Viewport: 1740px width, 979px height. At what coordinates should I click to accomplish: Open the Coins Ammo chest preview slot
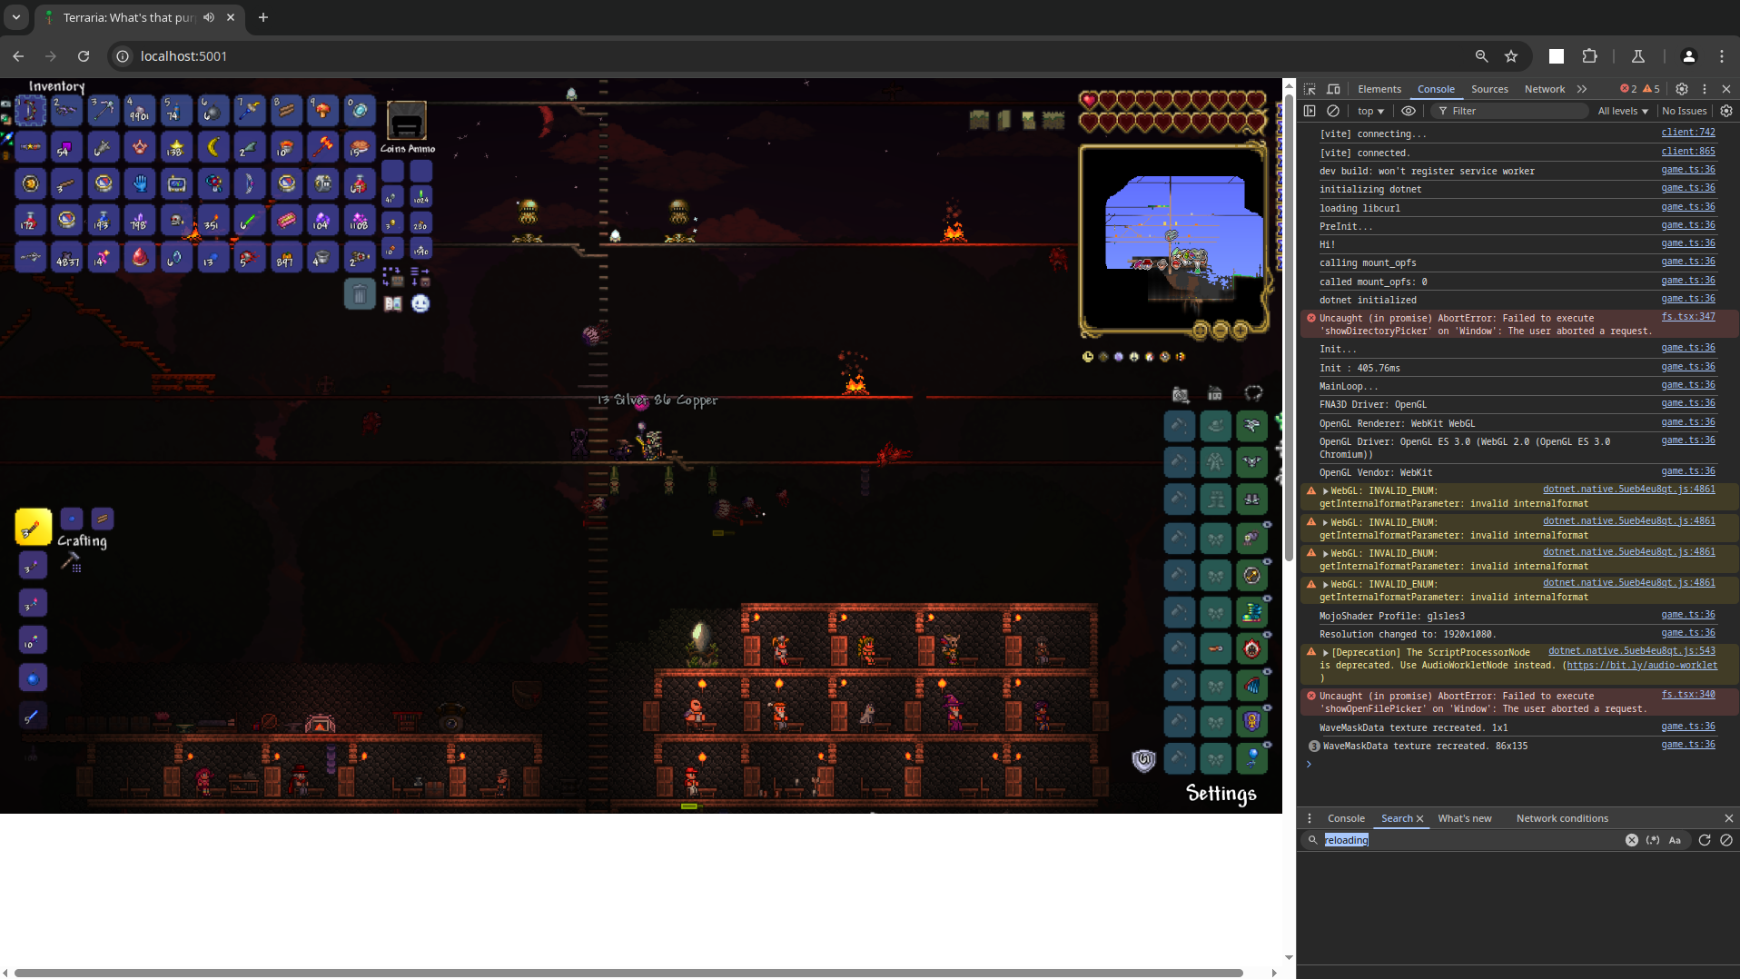(407, 121)
